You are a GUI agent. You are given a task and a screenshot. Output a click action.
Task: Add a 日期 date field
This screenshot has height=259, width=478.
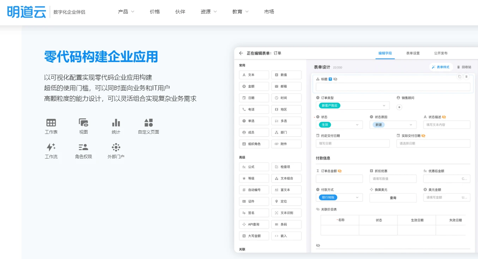click(x=254, y=98)
